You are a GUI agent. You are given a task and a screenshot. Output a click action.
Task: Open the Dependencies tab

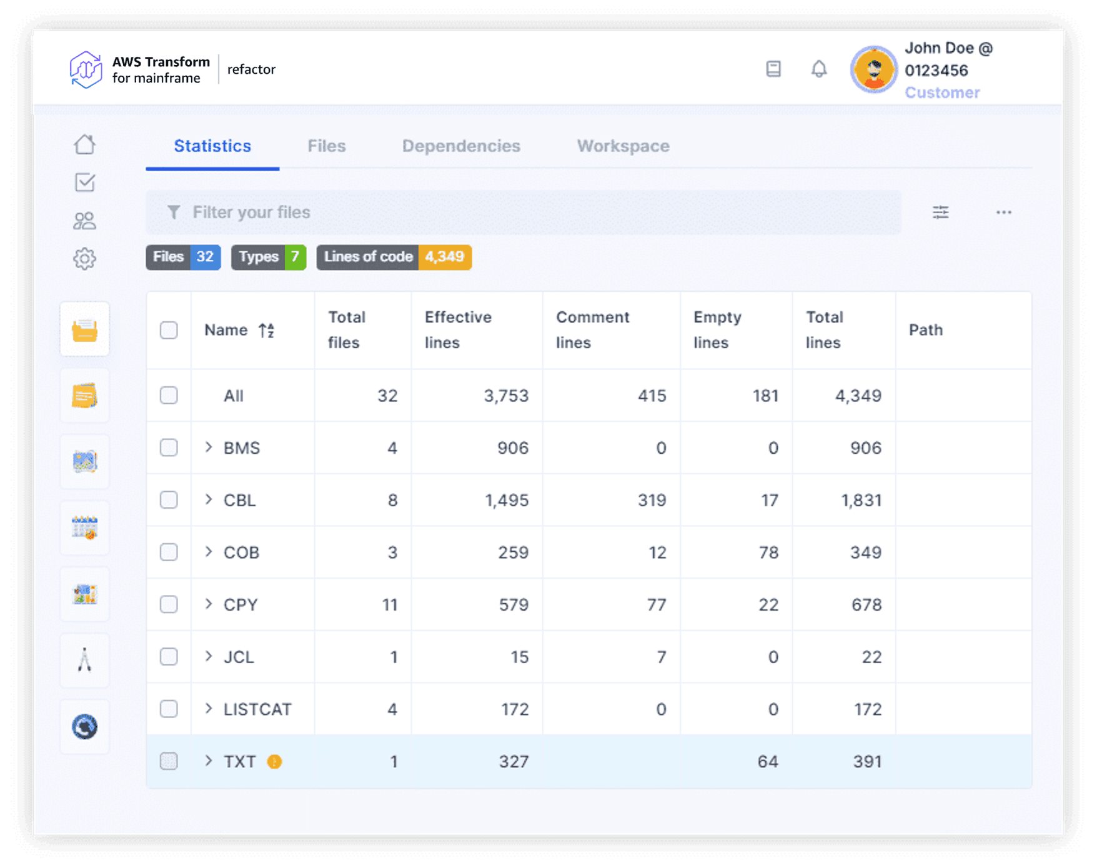pyautogui.click(x=460, y=146)
